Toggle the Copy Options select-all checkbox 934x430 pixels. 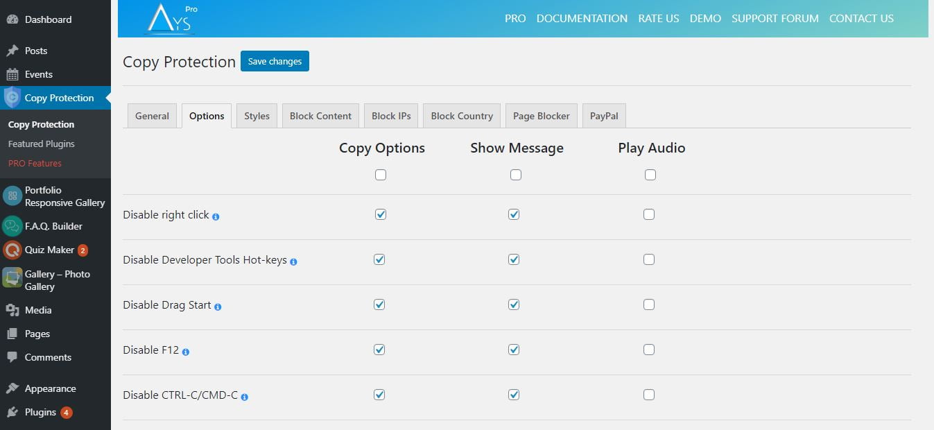point(381,175)
